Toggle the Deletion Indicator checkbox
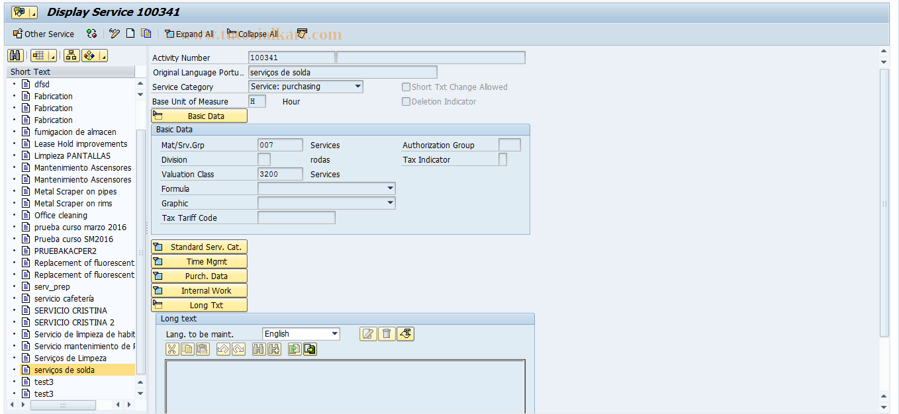The height and width of the screenshot is (414, 899). pyautogui.click(x=406, y=101)
